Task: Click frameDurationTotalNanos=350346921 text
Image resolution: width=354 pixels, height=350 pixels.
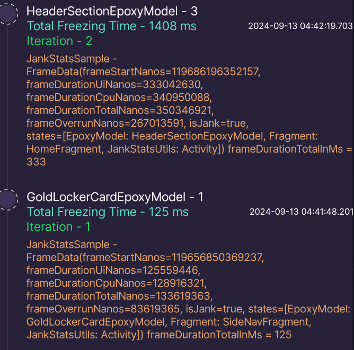Action: [x=120, y=110]
